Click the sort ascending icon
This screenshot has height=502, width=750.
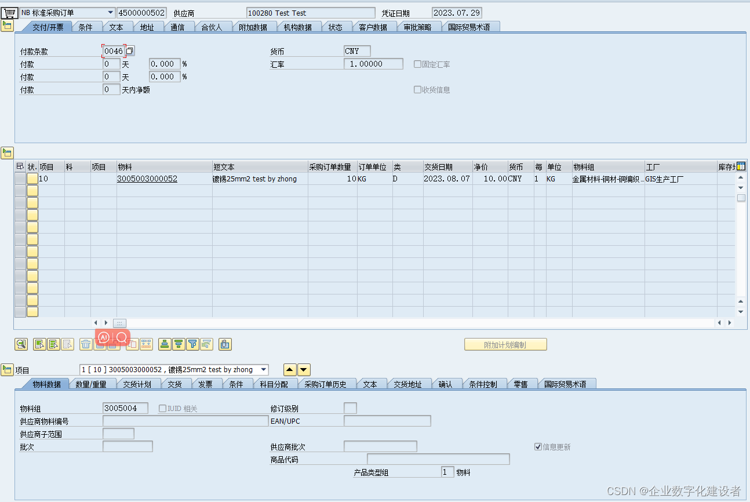(x=165, y=344)
